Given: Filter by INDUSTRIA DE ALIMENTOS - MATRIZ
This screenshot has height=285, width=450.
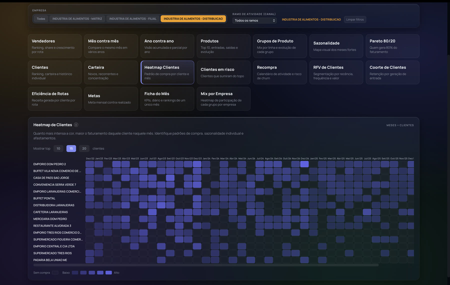Looking at the screenshot, I should coord(77,19).
